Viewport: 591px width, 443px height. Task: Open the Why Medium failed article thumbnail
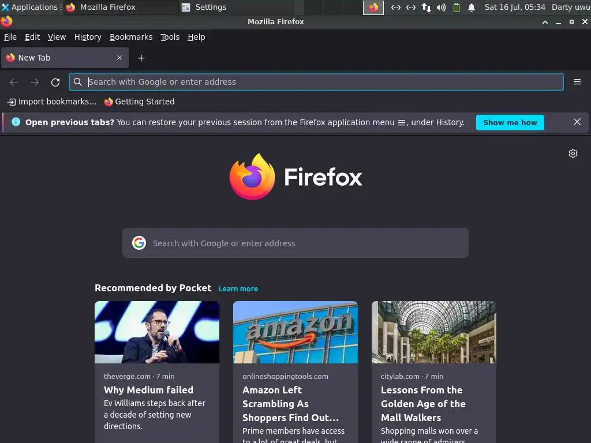coord(157,332)
